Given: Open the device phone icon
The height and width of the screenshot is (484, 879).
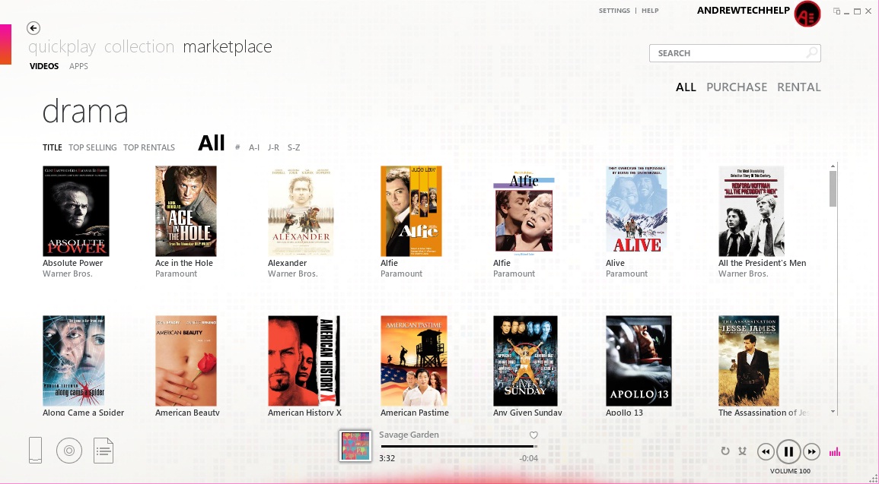Looking at the screenshot, I should point(35,450).
